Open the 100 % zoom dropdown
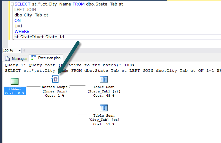The width and height of the screenshot is (221, 143). (x=20, y=51)
